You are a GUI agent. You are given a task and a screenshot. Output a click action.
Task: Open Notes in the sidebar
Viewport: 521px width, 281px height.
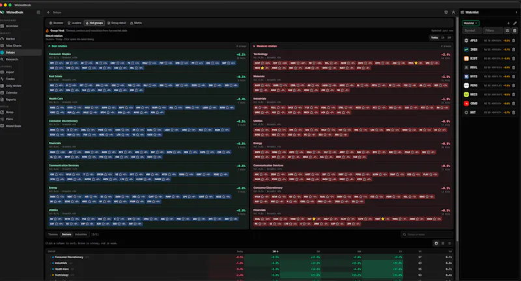tap(10, 112)
